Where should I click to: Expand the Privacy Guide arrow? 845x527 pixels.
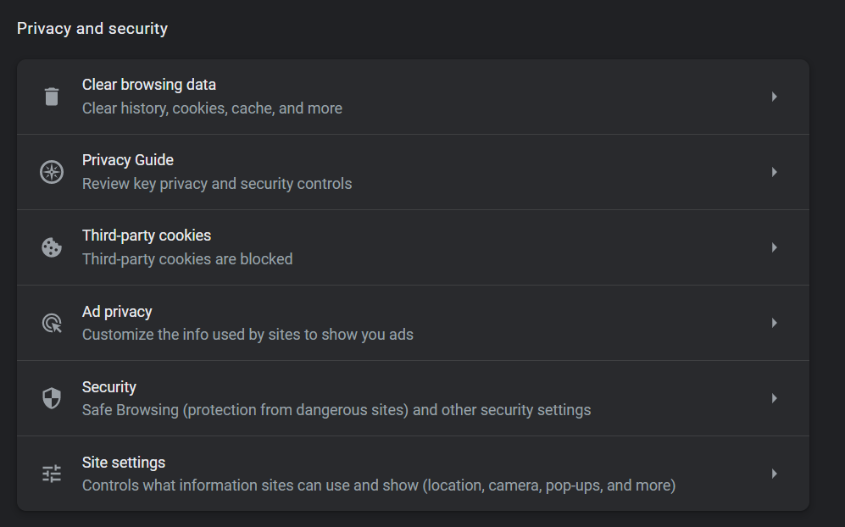tap(774, 172)
